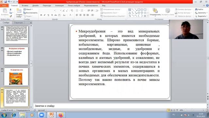Open the character spacing dropdown
This screenshot has width=209, height=118.
pos(59,15)
